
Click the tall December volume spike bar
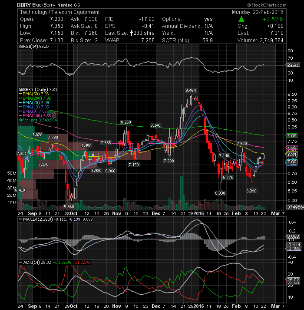click(x=182, y=193)
